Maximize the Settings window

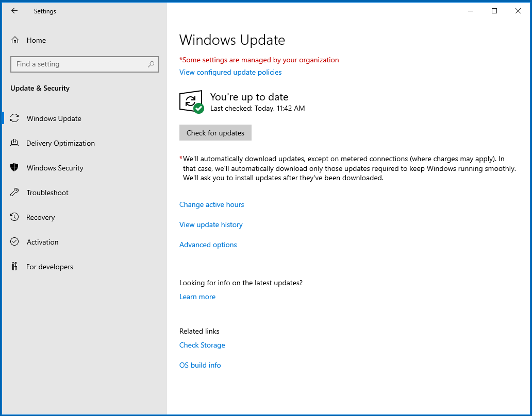(494, 11)
